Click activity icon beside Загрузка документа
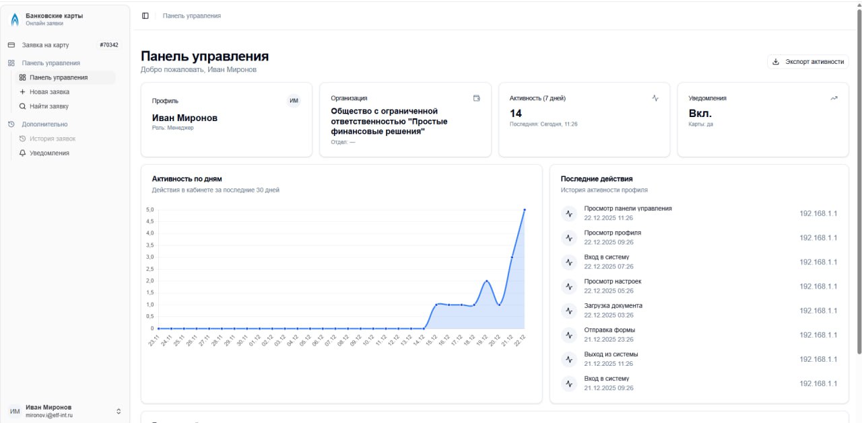Viewport: 862px width, 423px height. [569, 311]
